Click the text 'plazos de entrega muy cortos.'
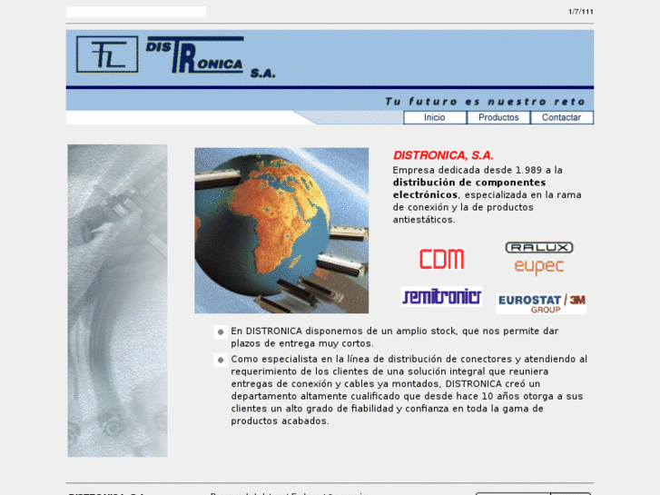660x495 pixels. (x=302, y=343)
